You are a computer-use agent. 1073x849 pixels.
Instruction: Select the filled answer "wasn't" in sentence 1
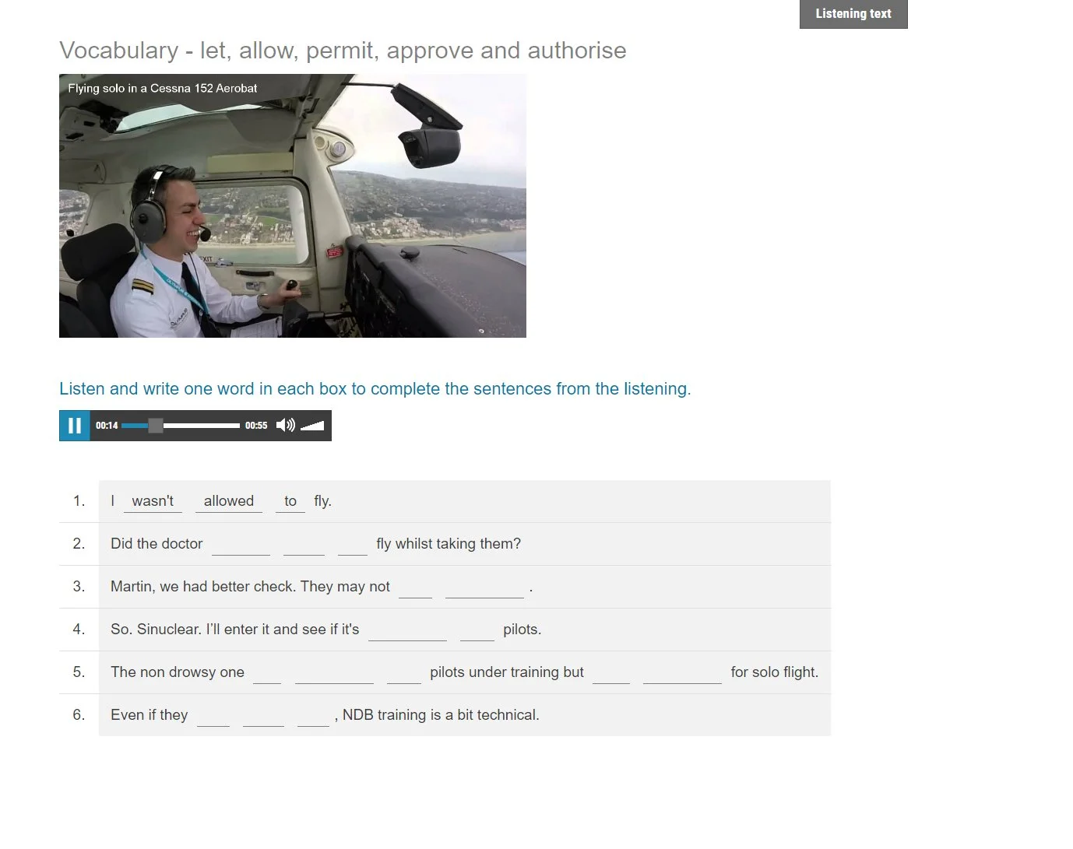[153, 500]
